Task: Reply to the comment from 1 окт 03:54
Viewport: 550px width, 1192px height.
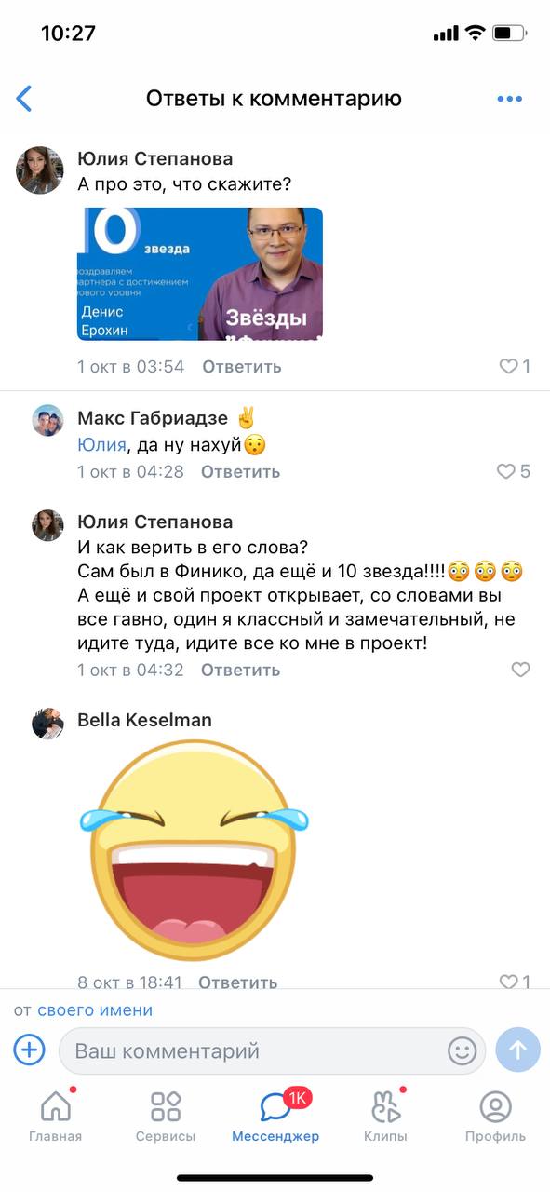Action: coord(242,366)
